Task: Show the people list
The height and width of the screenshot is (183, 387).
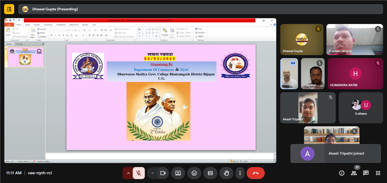Action: point(354,173)
